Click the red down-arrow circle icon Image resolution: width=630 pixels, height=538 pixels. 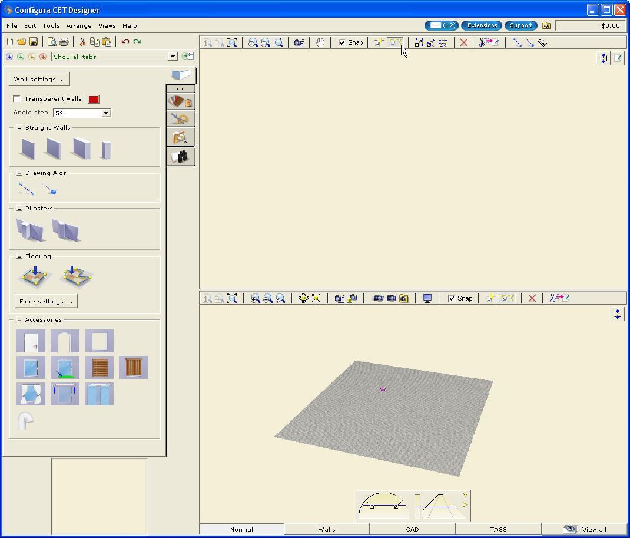click(42, 57)
